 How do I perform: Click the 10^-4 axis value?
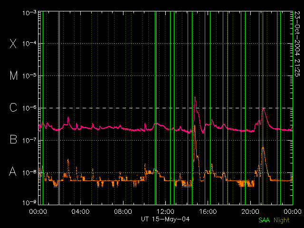click(29, 44)
